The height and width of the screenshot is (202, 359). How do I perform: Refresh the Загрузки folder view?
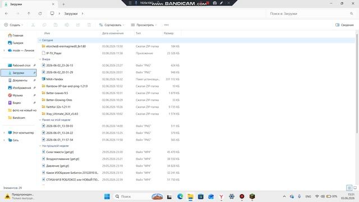[40, 13]
